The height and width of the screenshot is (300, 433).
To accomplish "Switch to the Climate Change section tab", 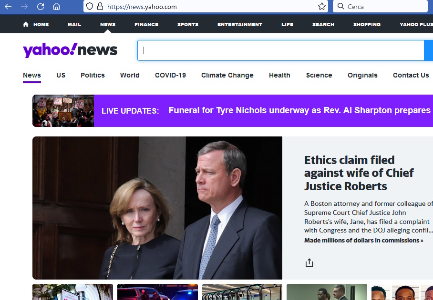I will coord(227,75).
